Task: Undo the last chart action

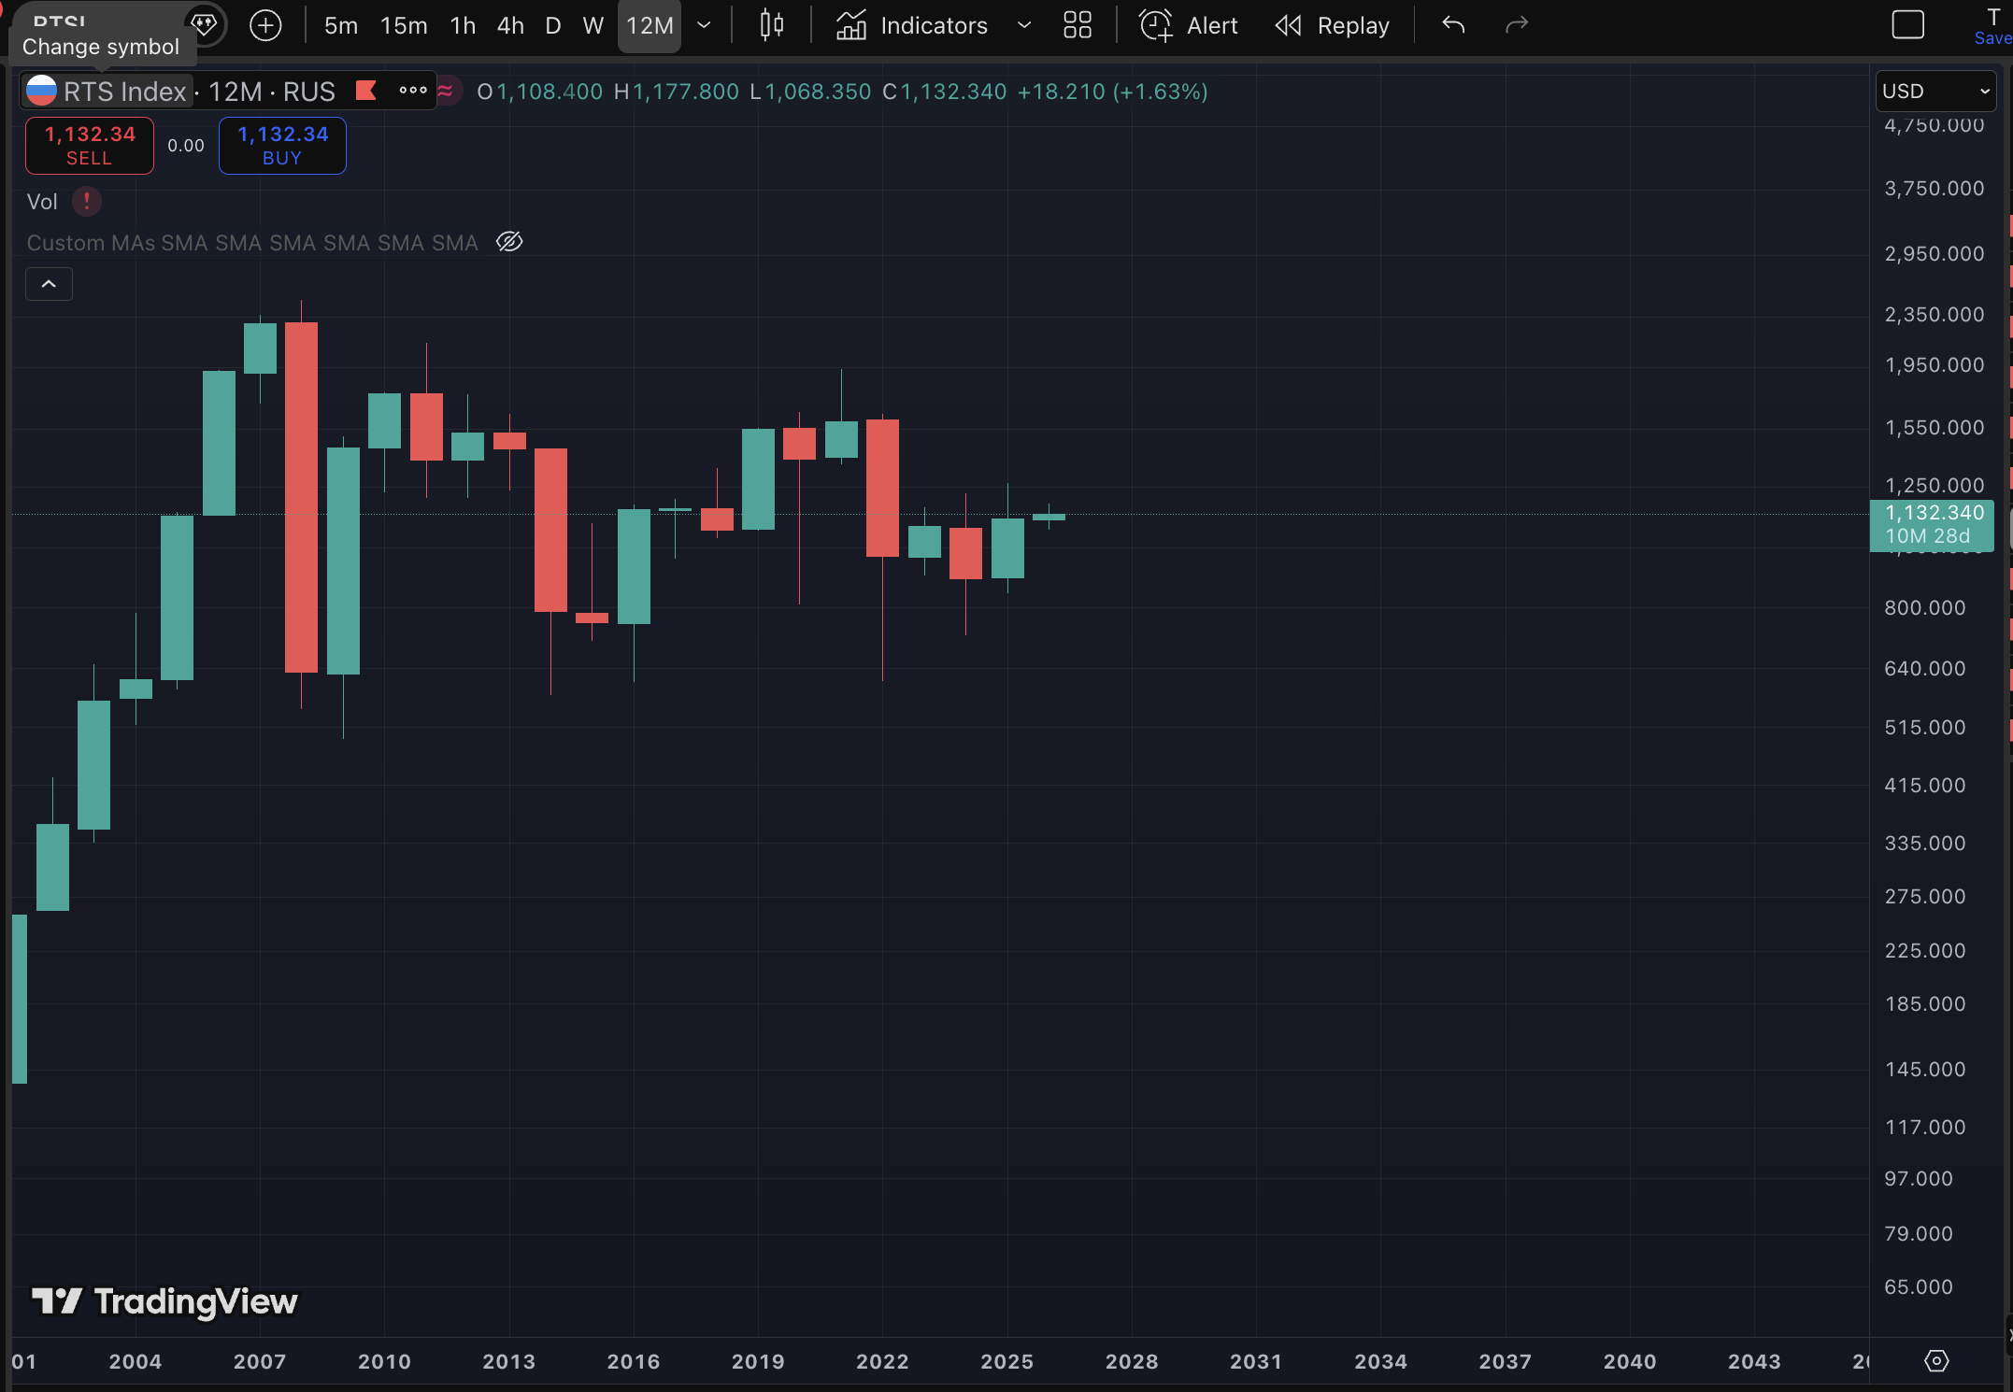Action: [x=1452, y=25]
